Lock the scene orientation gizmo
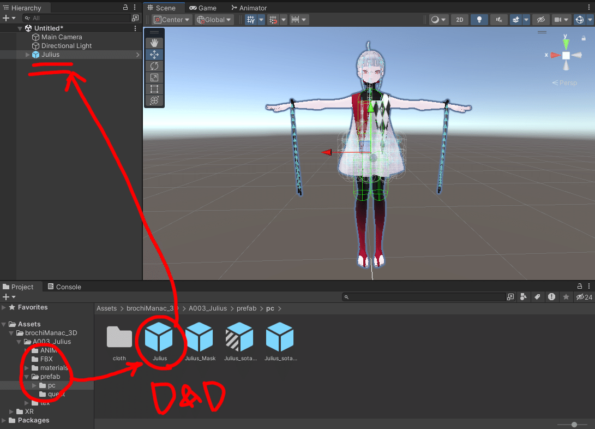Viewport: 595px width, 429px height. point(584,38)
